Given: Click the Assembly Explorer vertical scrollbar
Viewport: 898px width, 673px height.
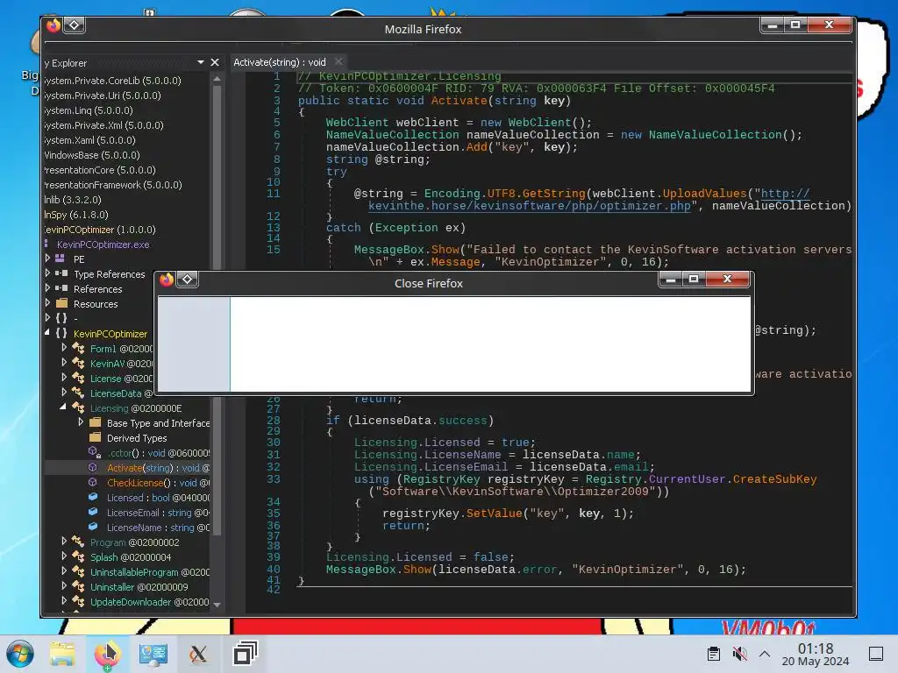Looking at the screenshot, I should click(217, 309).
